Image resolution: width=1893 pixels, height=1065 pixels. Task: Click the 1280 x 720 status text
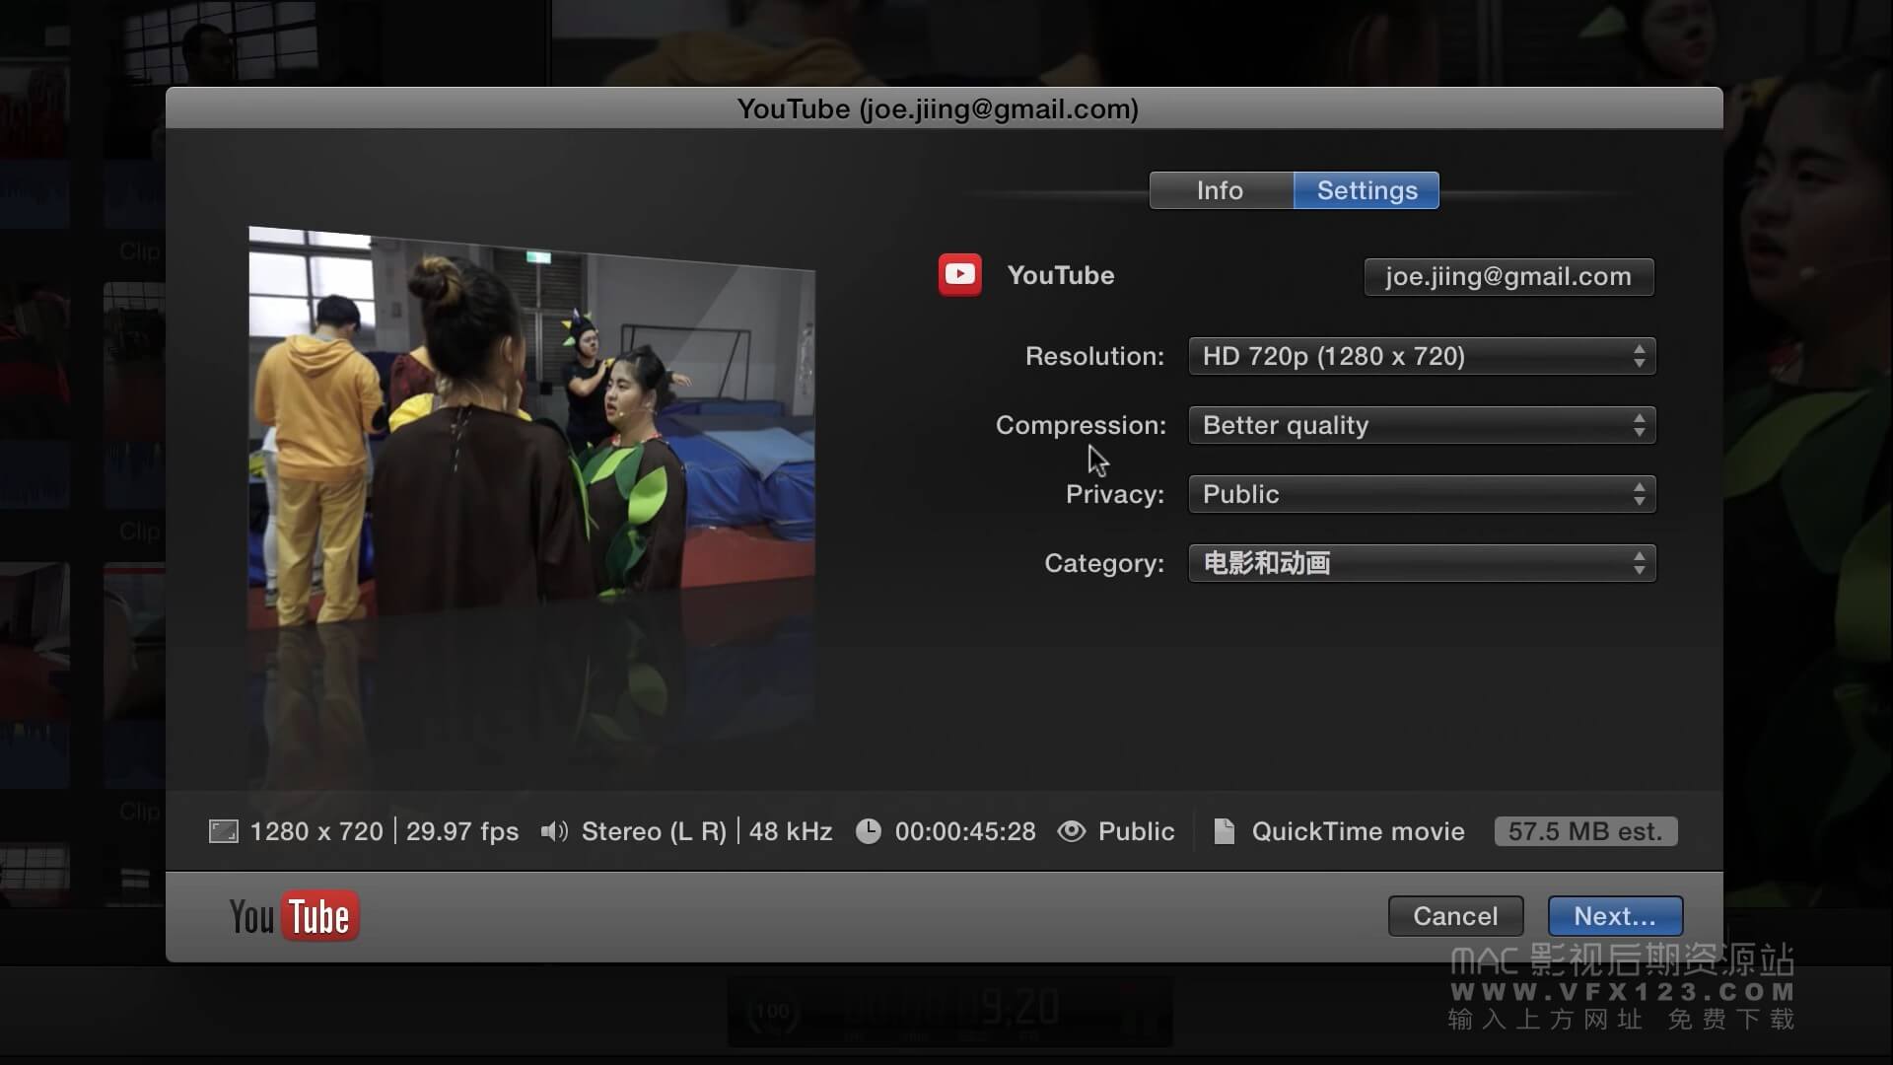pyautogui.click(x=316, y=831)
